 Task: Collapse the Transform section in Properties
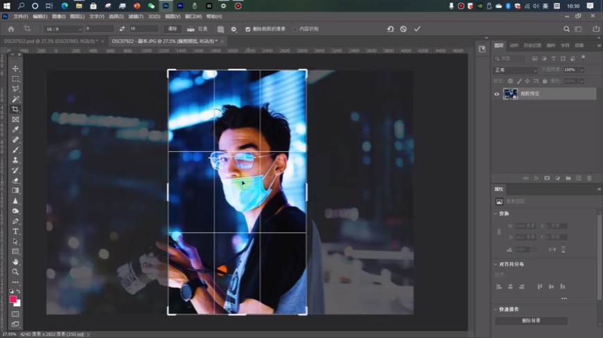496,214
